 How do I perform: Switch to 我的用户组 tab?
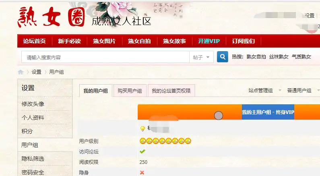pos(96,91)
